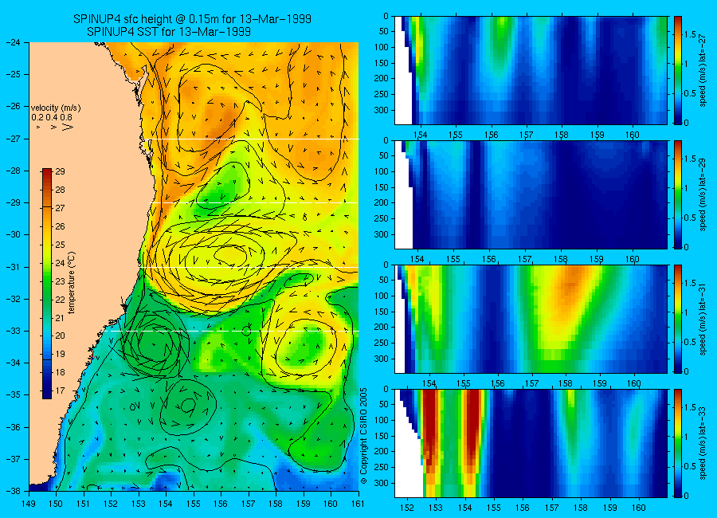
Task: Click the speed section panel for lat=-31
Action: 531,319
